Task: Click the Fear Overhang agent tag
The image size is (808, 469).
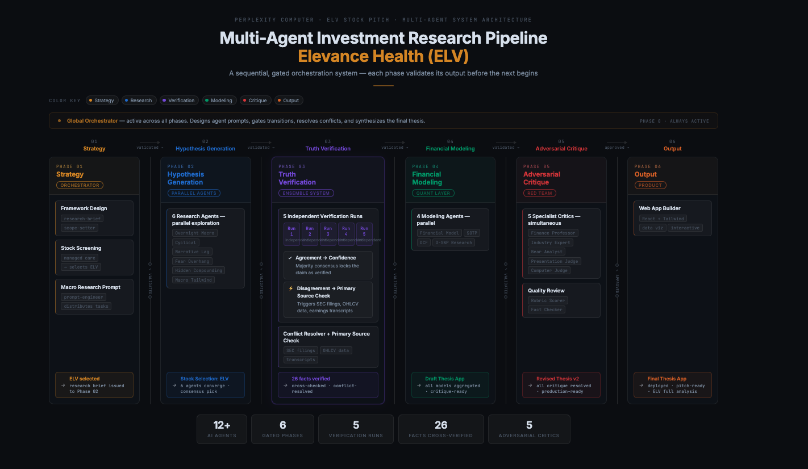Action: [192, 261]
